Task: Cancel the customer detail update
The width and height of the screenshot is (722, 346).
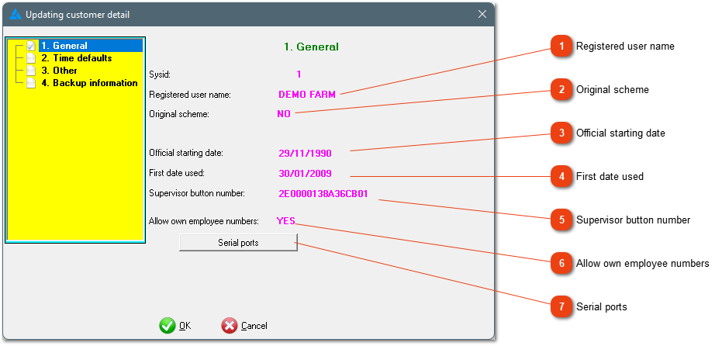Action: [x=244, y=326]
